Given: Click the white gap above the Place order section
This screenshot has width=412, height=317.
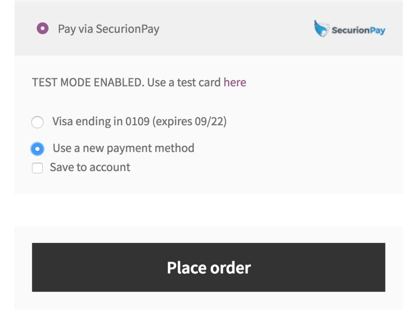Looking at the screenshot, I should pos(208,210).
